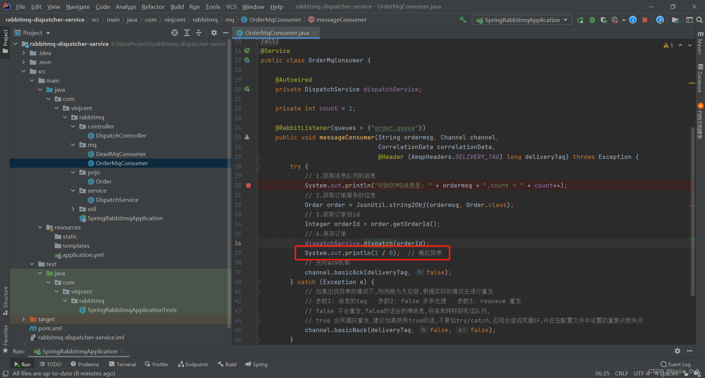Stop the running application red square
The height and width of the screenshot is (378, 705).
click(645, 20)
